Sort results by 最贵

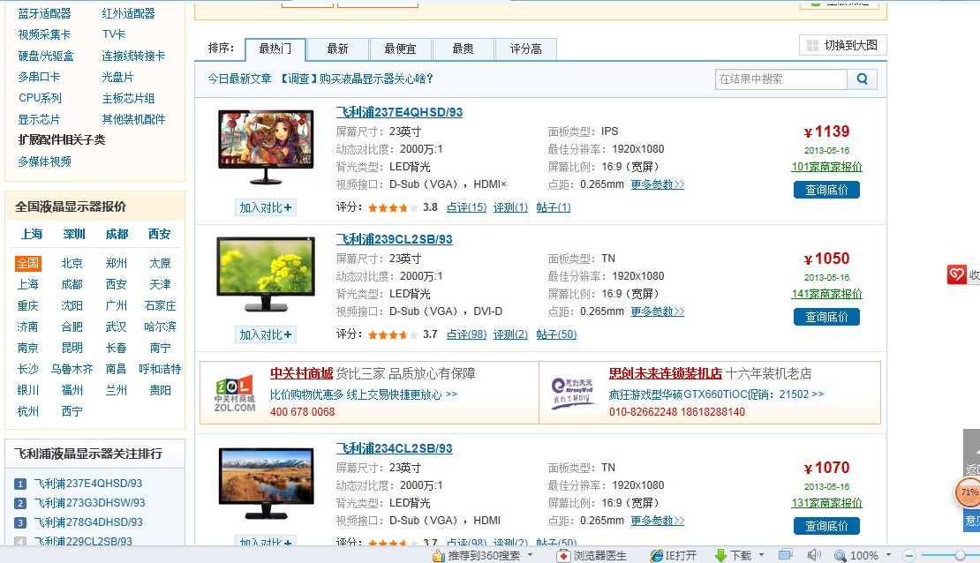tap(464, 49)
